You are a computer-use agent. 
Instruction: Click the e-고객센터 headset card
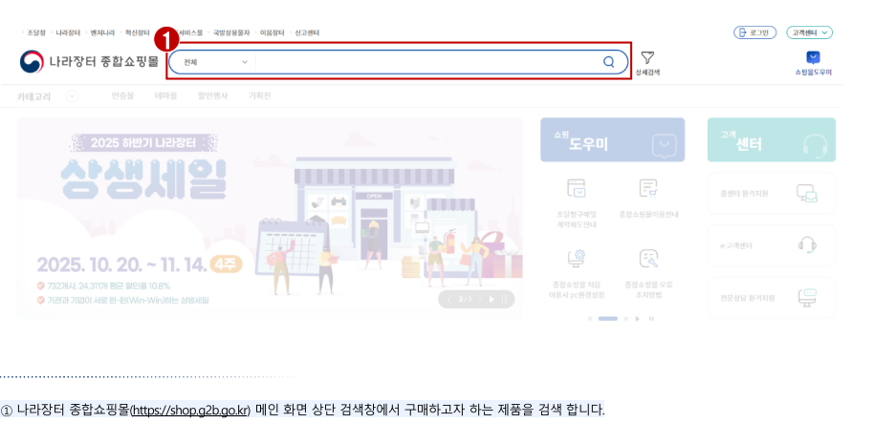point(772,245)
